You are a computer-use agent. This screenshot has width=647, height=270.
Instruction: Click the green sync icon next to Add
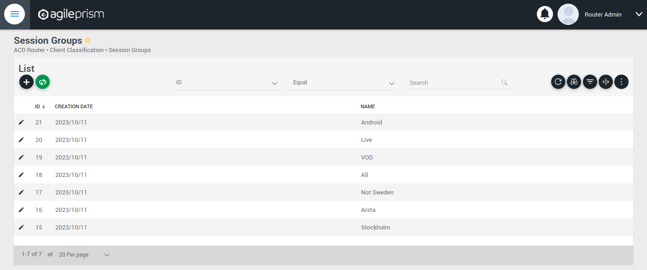point(42,82)
